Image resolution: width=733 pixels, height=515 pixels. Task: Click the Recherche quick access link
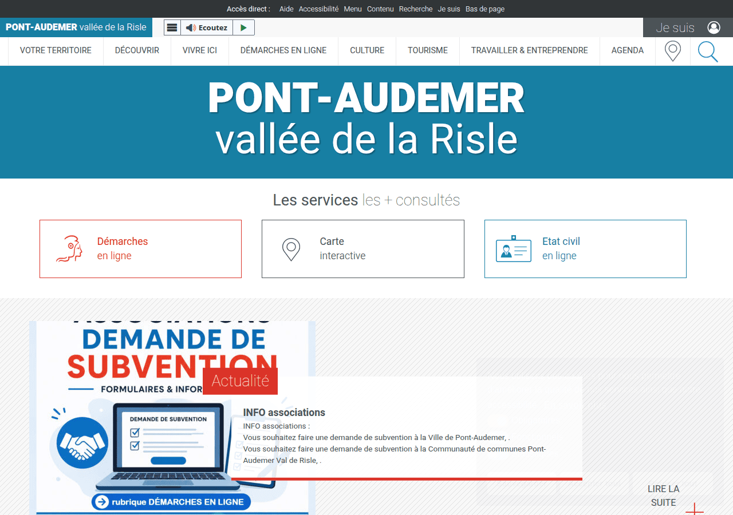(x=416, y=9)
